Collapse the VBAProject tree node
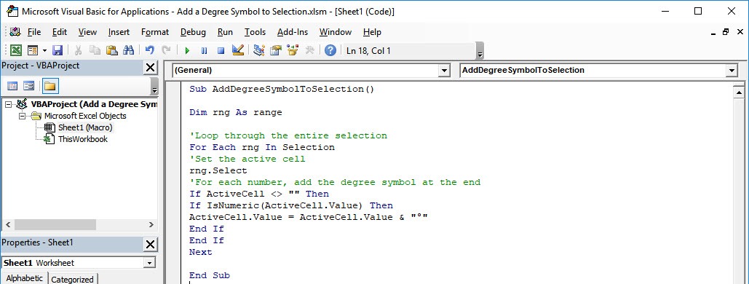Viewport: 749px width, 284px height. [8, 104]
